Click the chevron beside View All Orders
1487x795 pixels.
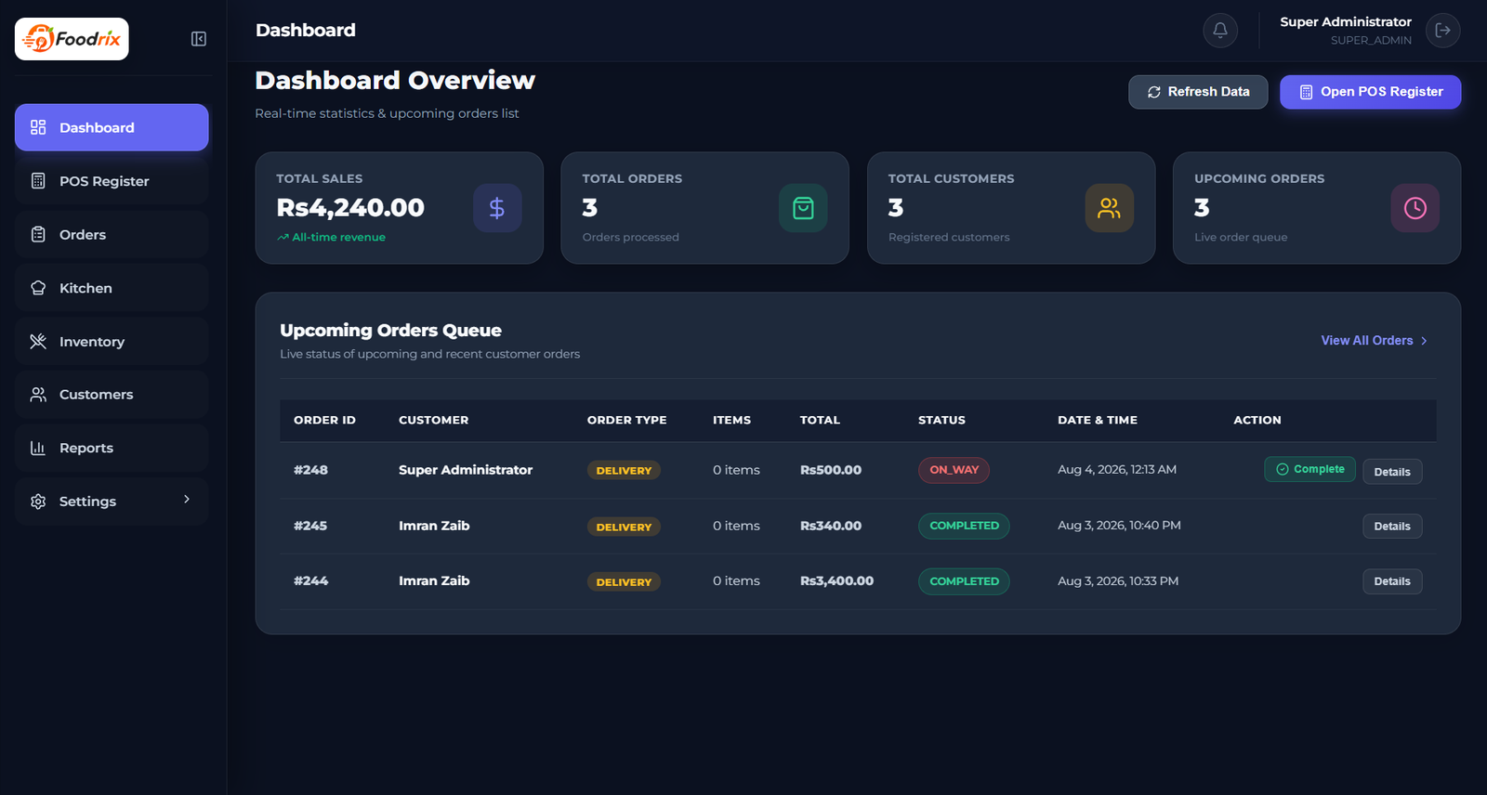(x=1424, y=341)
